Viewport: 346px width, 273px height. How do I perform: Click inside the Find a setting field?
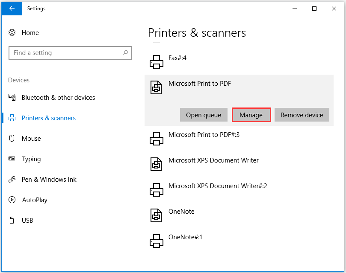pos(64,52)
